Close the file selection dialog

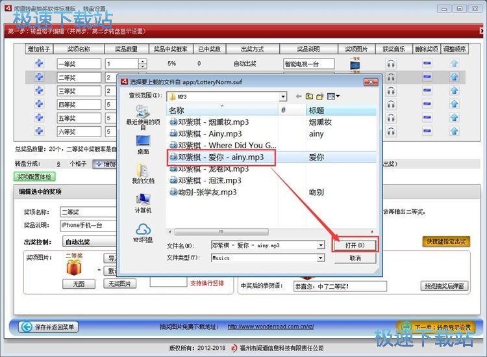pyautogui.click(x=371, y=82)
